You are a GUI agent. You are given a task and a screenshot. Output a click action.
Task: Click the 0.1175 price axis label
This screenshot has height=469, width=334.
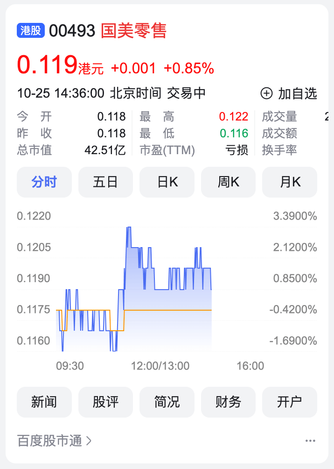coord(34,309)
